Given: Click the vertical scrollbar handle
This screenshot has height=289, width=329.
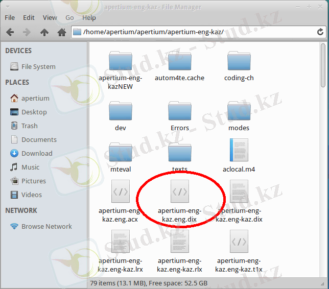Looking at the screenshot, I should (323, 65).
